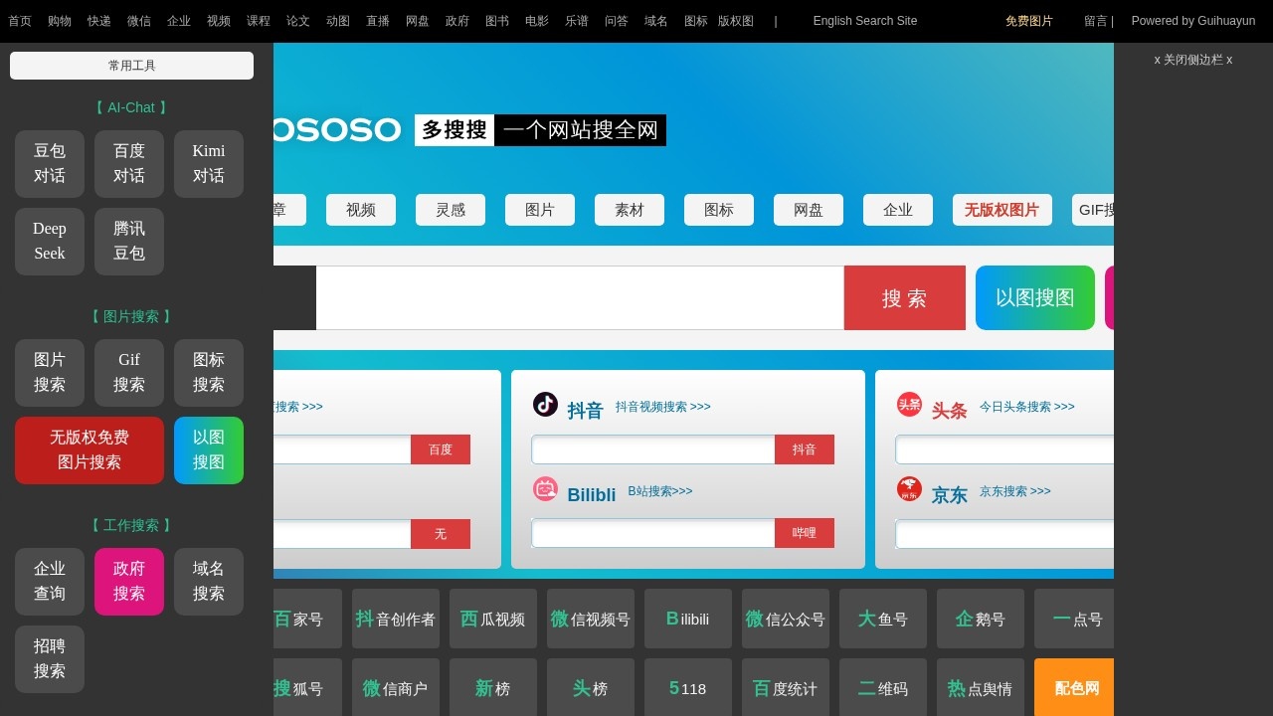
Task: Click the 常用工具 button in the sidebar
Action: tap(132, 66)
